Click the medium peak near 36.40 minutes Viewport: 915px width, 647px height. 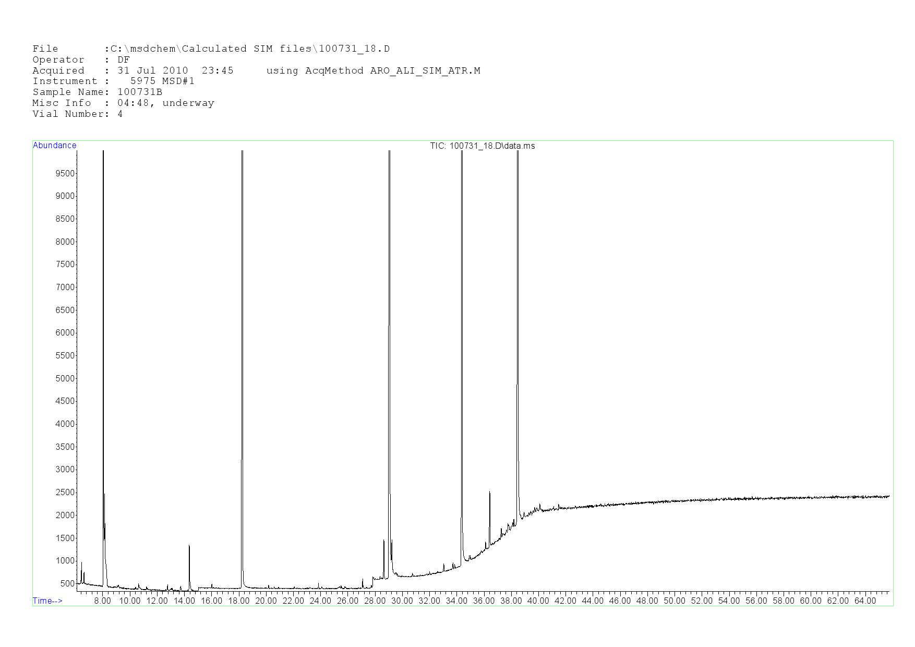(x=489, y=517)
